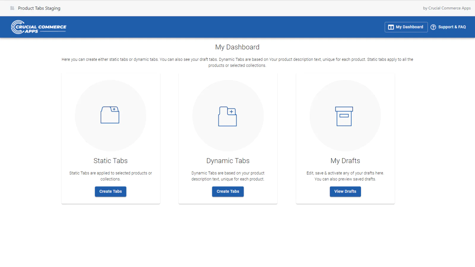This screenshot has height=267, width=475.
Task: Select the Dynamic Tabs card heading
Action: click(x=228, y=161)
